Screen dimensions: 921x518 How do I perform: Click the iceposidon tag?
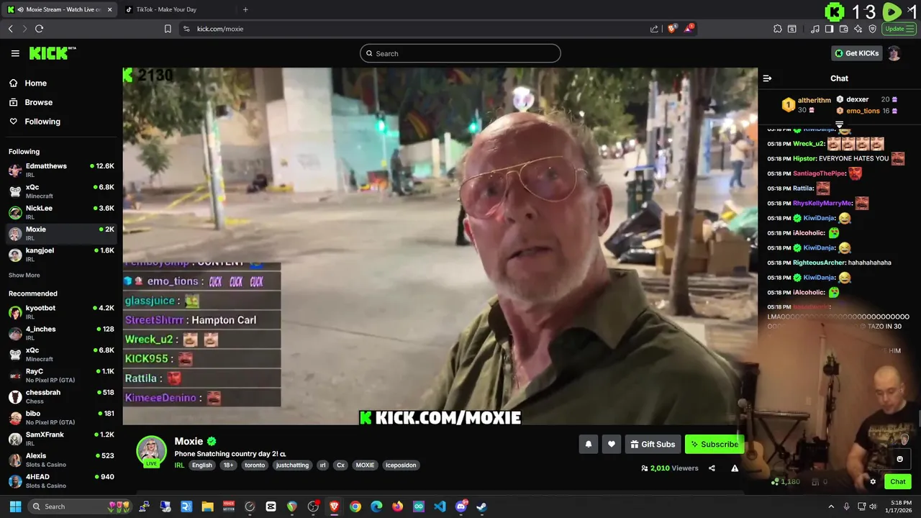pyautogui.click(x=400, y=465)
